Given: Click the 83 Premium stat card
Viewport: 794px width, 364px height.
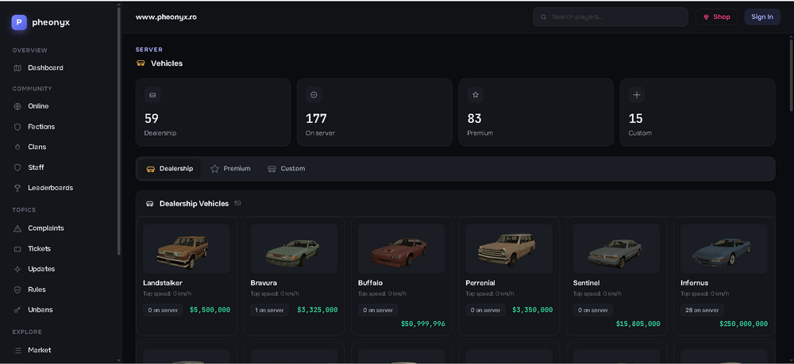Looking at the screenshot, I should coord(536,113).
